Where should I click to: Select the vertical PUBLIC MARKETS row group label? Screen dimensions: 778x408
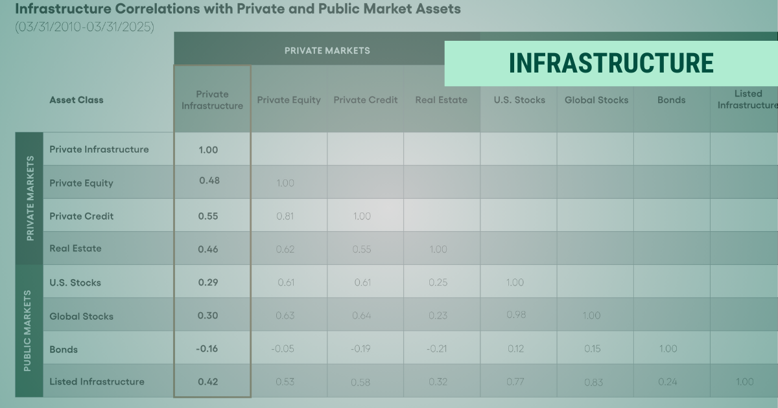(x=29, y=331)
